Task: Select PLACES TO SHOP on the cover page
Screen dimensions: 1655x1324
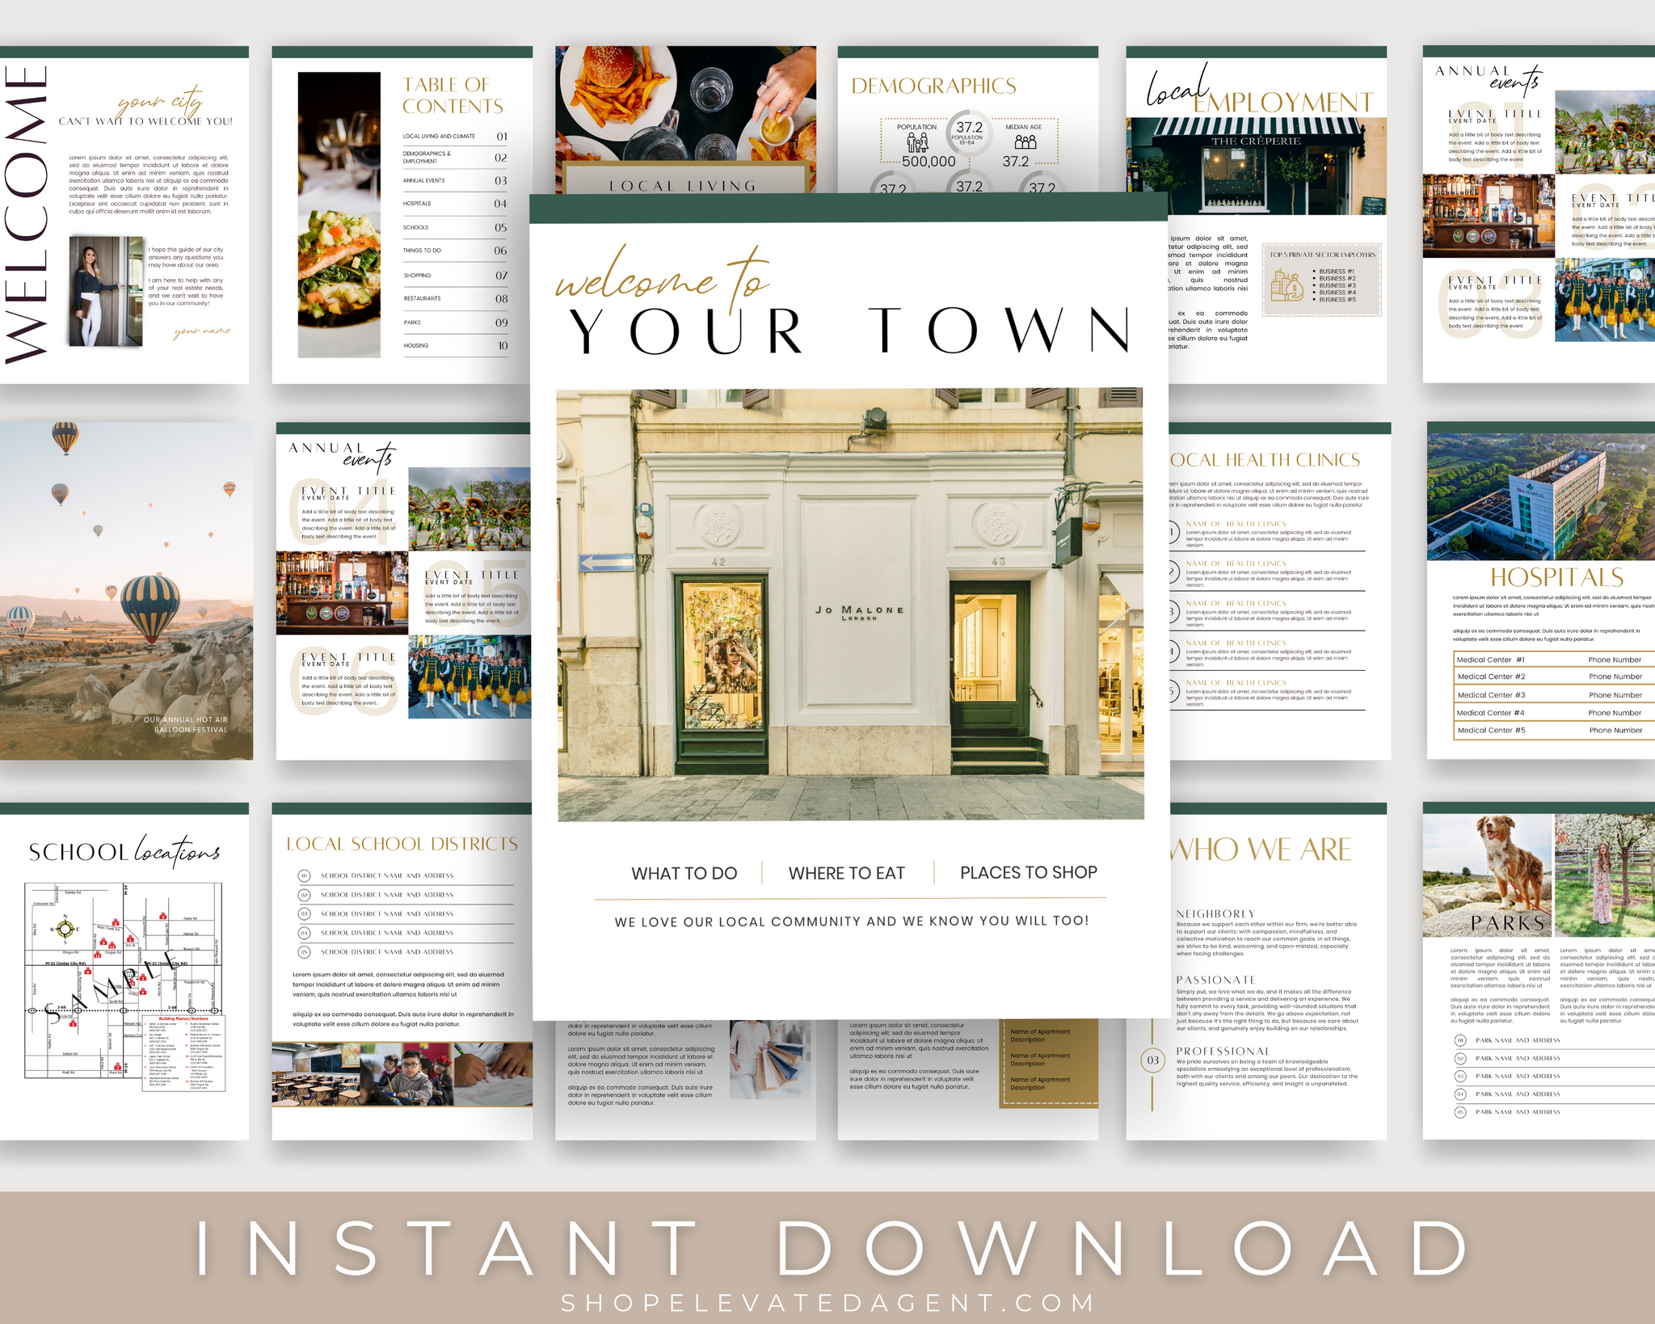Action: click(1028, 872)
